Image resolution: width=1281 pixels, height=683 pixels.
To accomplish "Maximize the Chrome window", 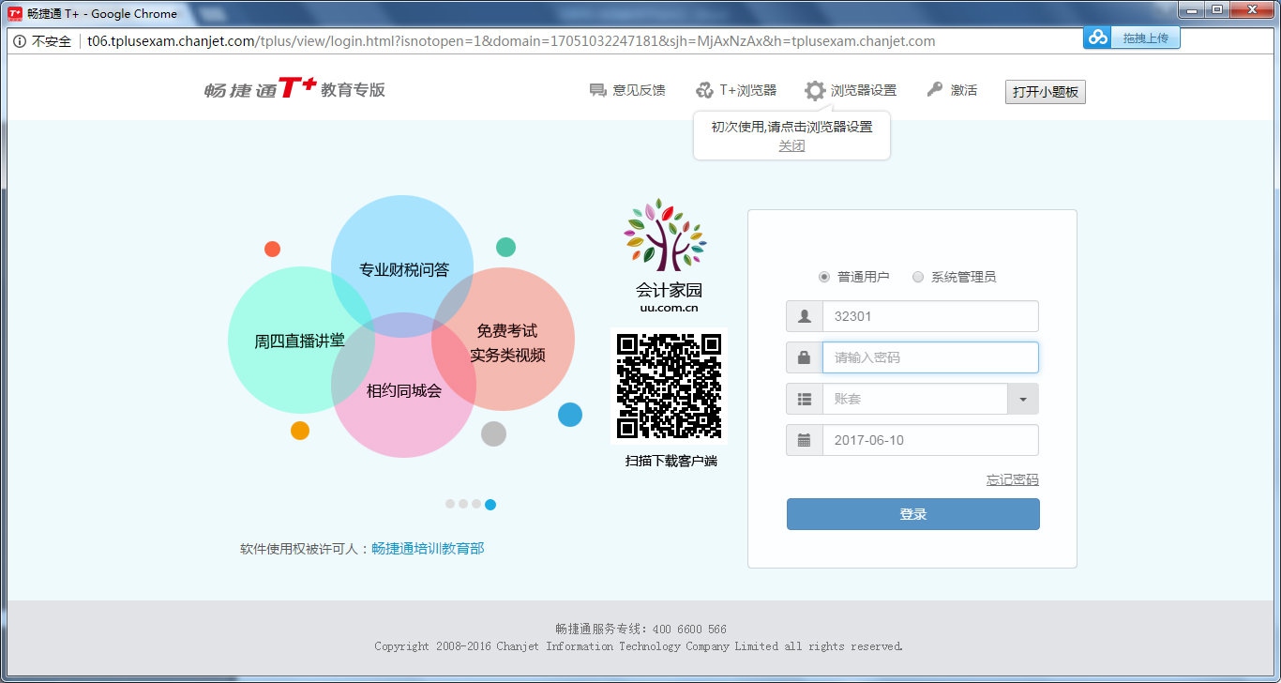I will click(x=1217, y=9).
